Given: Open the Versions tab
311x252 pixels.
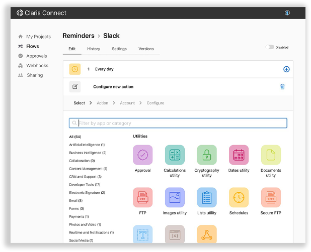Looking at the screenshot, I should pyautogui.click(x=146, y=49).
